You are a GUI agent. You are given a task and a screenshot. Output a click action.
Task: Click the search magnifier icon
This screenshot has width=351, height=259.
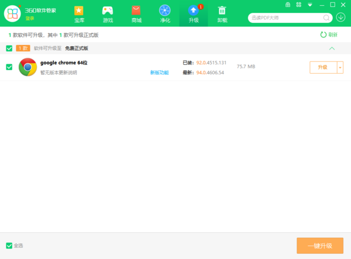pyautogui.click(x=326, y=18)
